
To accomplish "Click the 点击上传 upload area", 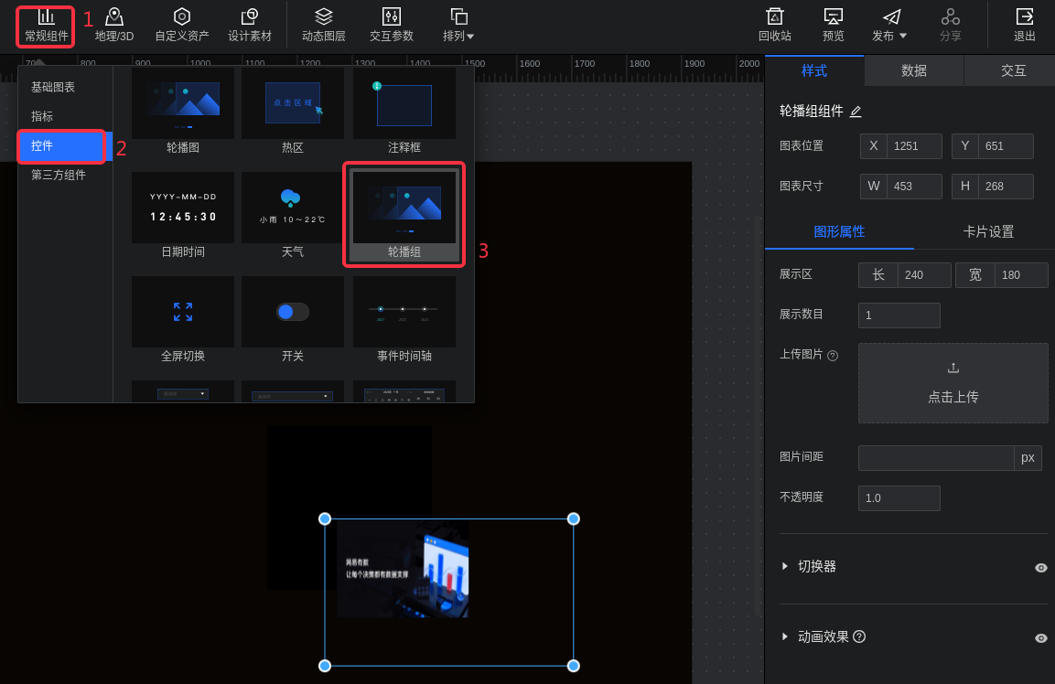I will (x=953, y=383).
